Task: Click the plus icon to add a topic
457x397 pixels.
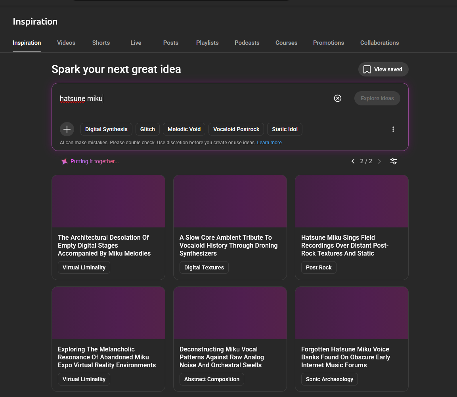Action: coord(67,129)
